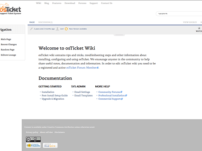
Task: Click the 'MORE HELP' column heading
Action: pyautogui.click(x=102, y=87)
